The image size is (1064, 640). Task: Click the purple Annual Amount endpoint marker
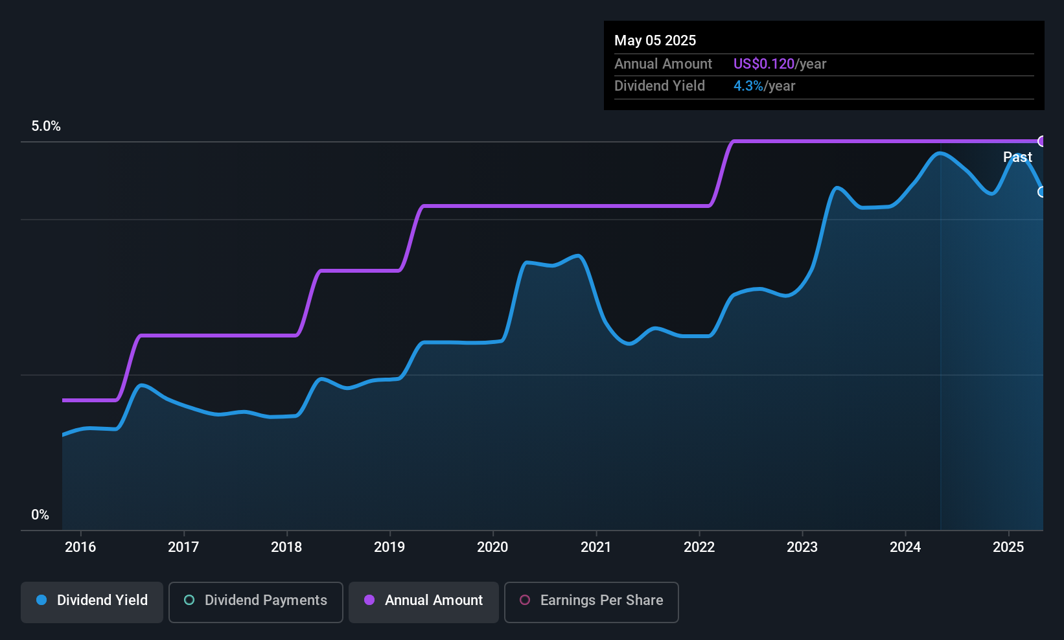[1042, 141]
